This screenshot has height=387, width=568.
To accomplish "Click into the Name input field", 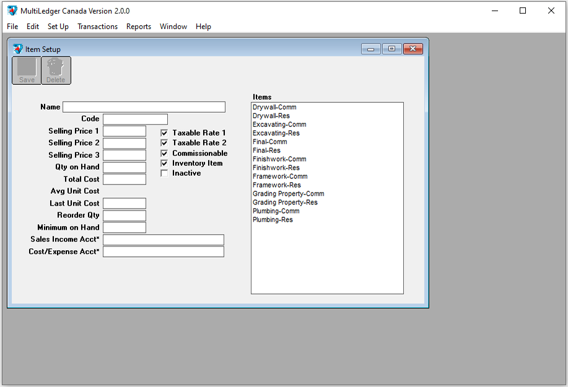I will [x=144, y=107].
